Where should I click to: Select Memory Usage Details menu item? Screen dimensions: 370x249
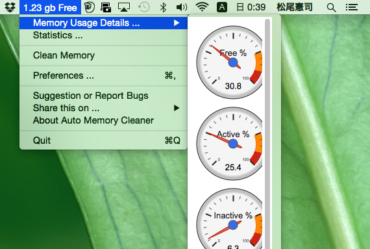[x=104, y=23]
